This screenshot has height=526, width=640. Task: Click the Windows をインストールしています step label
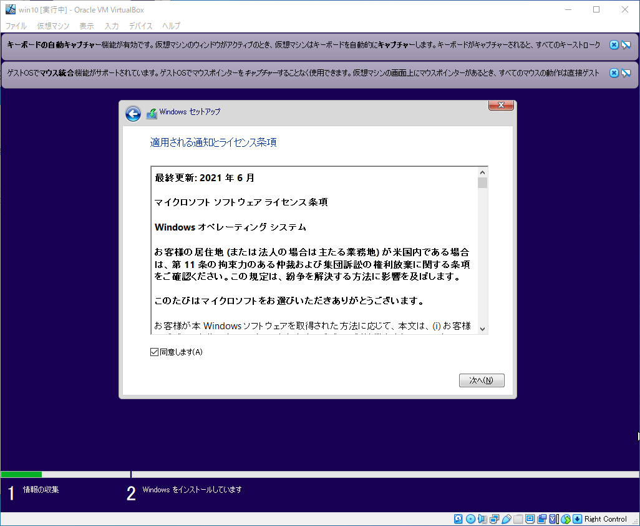192,490
